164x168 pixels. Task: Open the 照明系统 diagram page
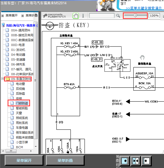(22, 118)
